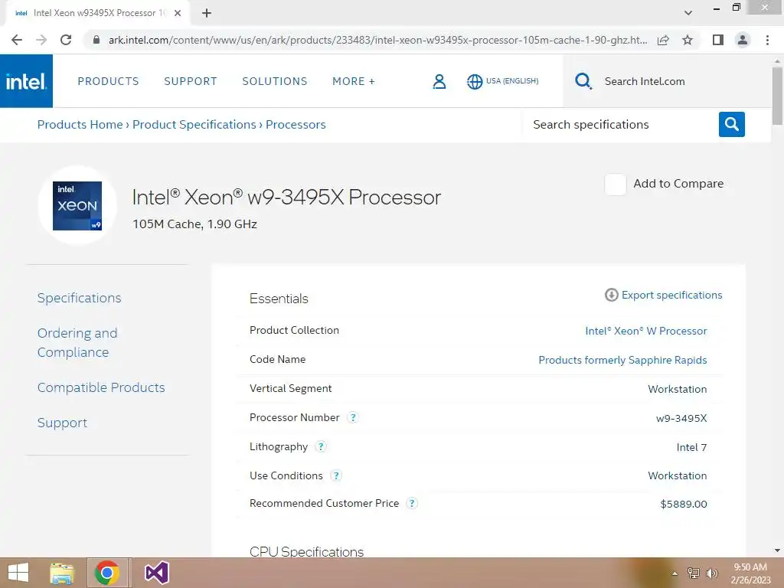784x588 pixels.
Task: Open Visual Studio from taskbar
Action: point(156,573)
